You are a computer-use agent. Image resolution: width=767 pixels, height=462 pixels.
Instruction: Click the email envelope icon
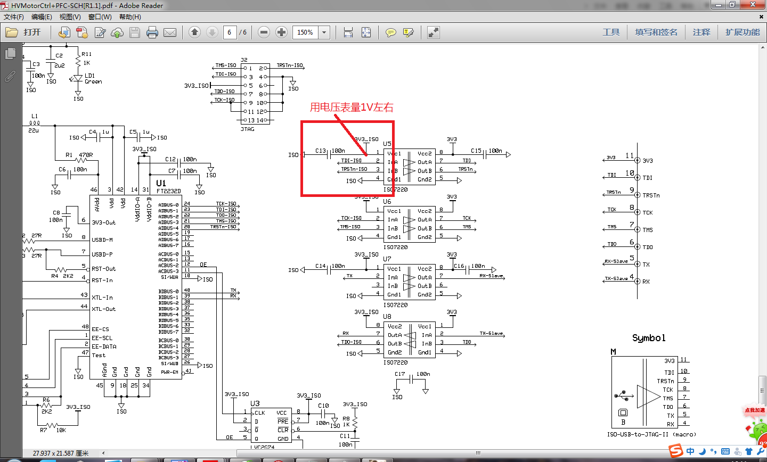pyautogui.click(x=170, y=32)
